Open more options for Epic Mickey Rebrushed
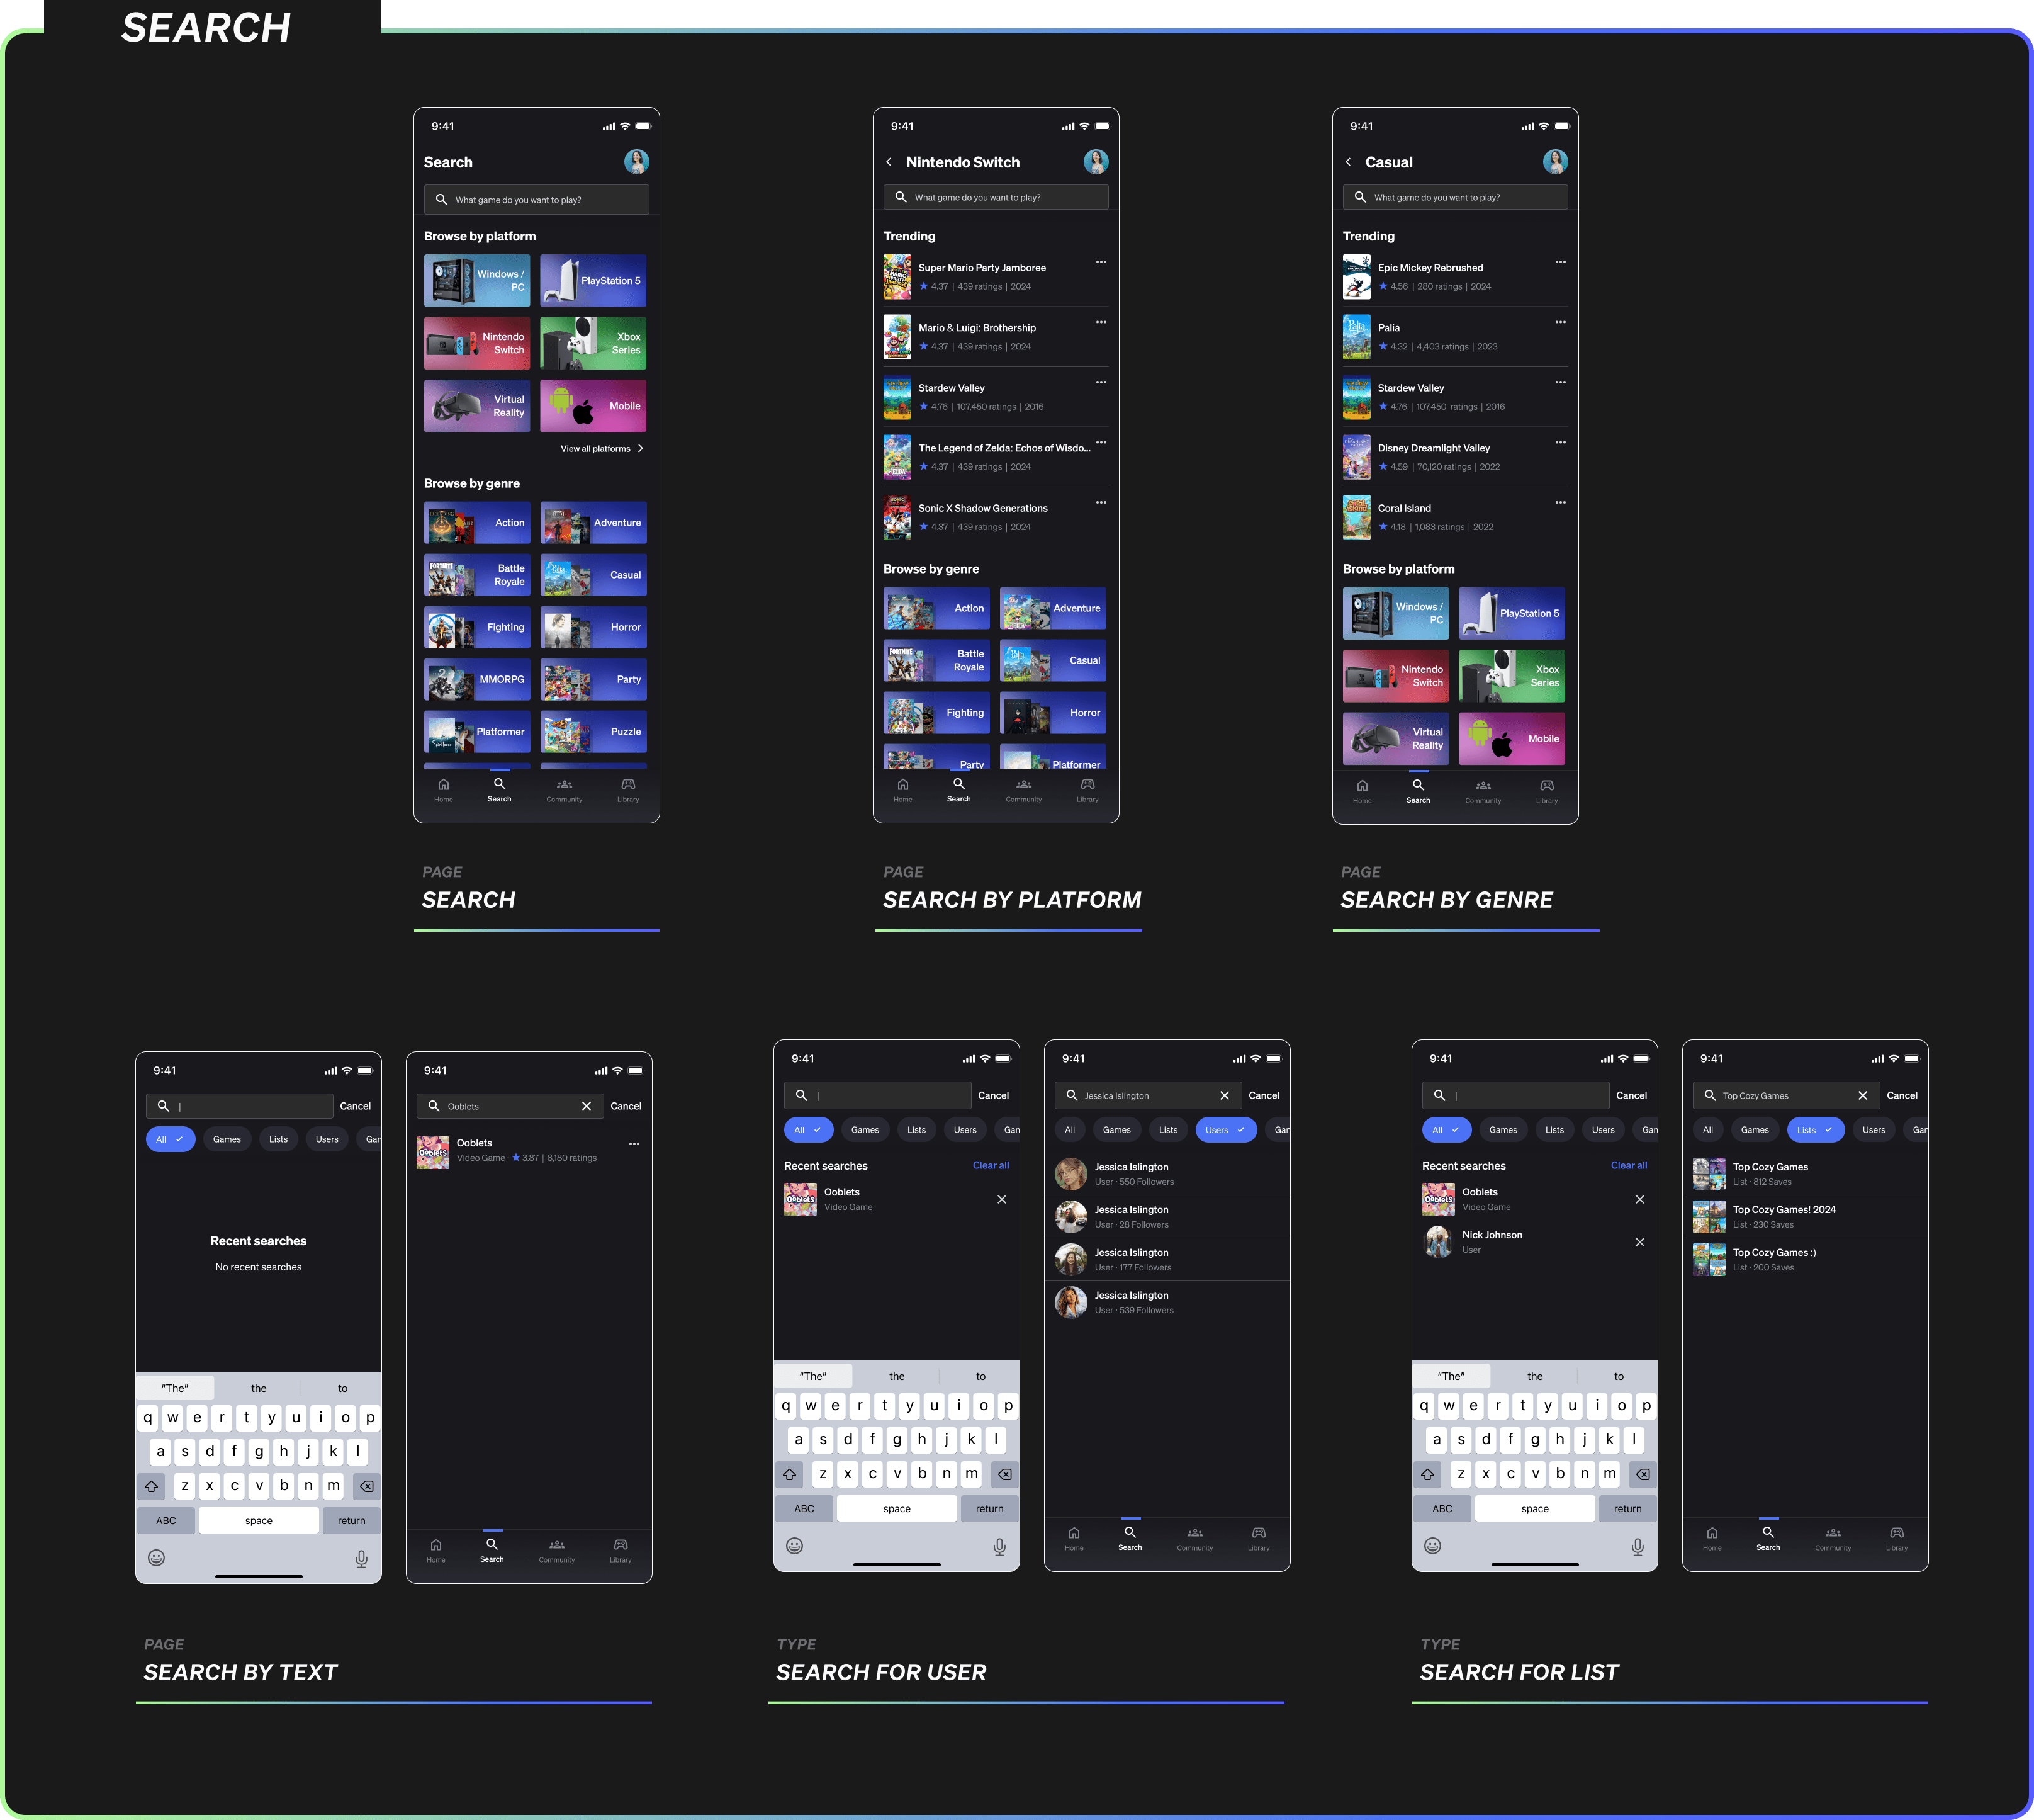 [1560, 262]
